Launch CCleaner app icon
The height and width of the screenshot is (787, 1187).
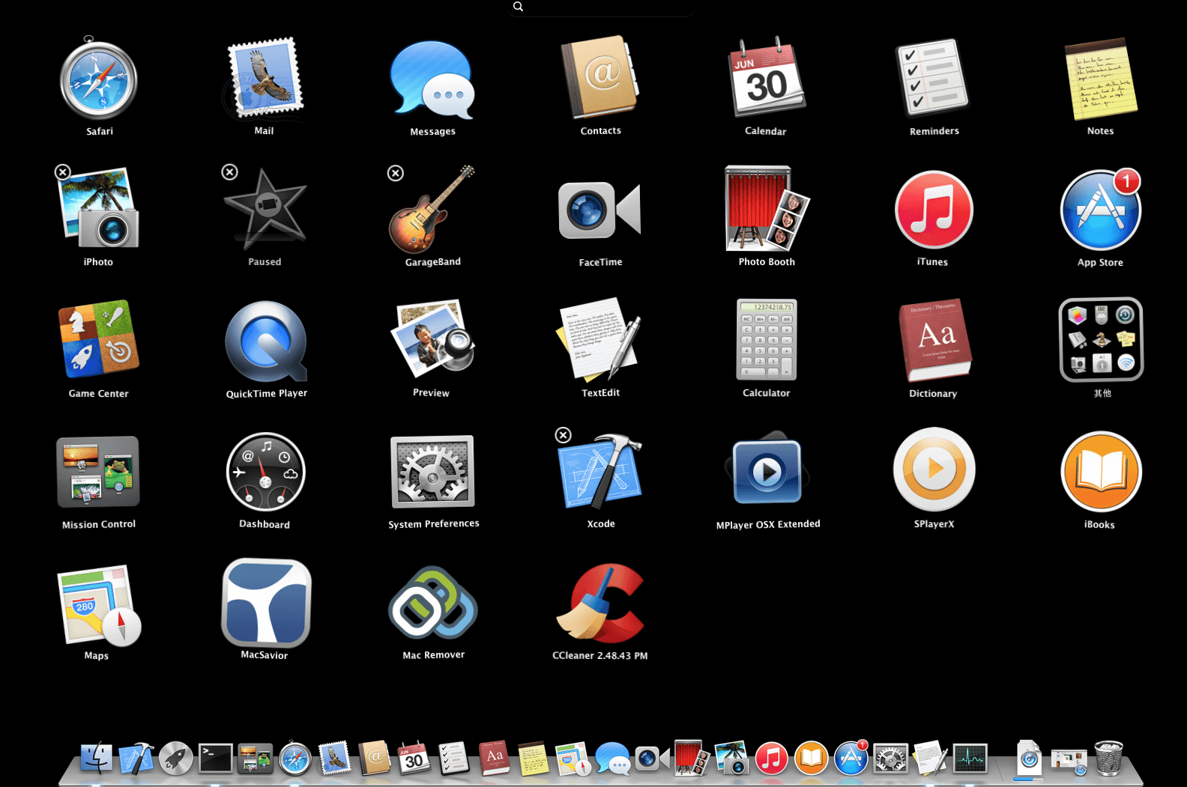(x=600, y=604)
